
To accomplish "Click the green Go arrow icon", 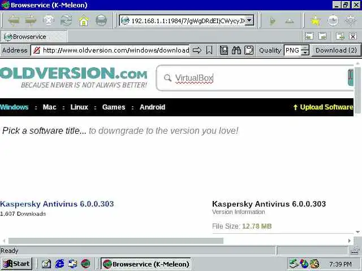I will pos(273,21).
